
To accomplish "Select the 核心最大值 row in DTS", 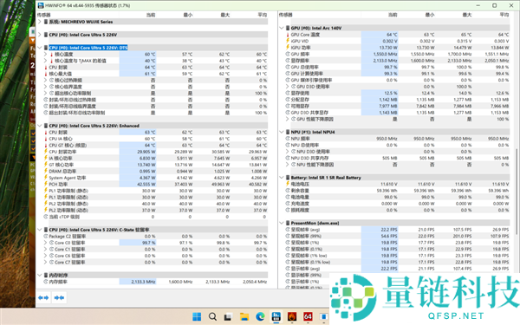I will point(156,74).
